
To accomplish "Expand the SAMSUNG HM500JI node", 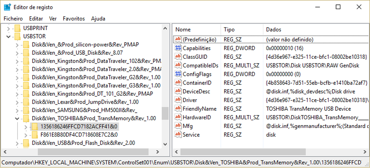I will click(17, 110).
